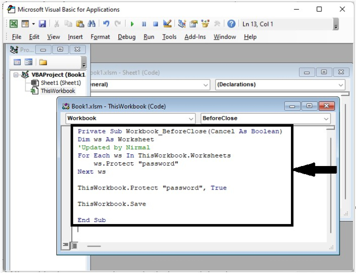The width and height of the screenshot is (356, 273).
Task: Open Visual Basic Help question icon
Action: pyautogui.click(x=231, y=23)
